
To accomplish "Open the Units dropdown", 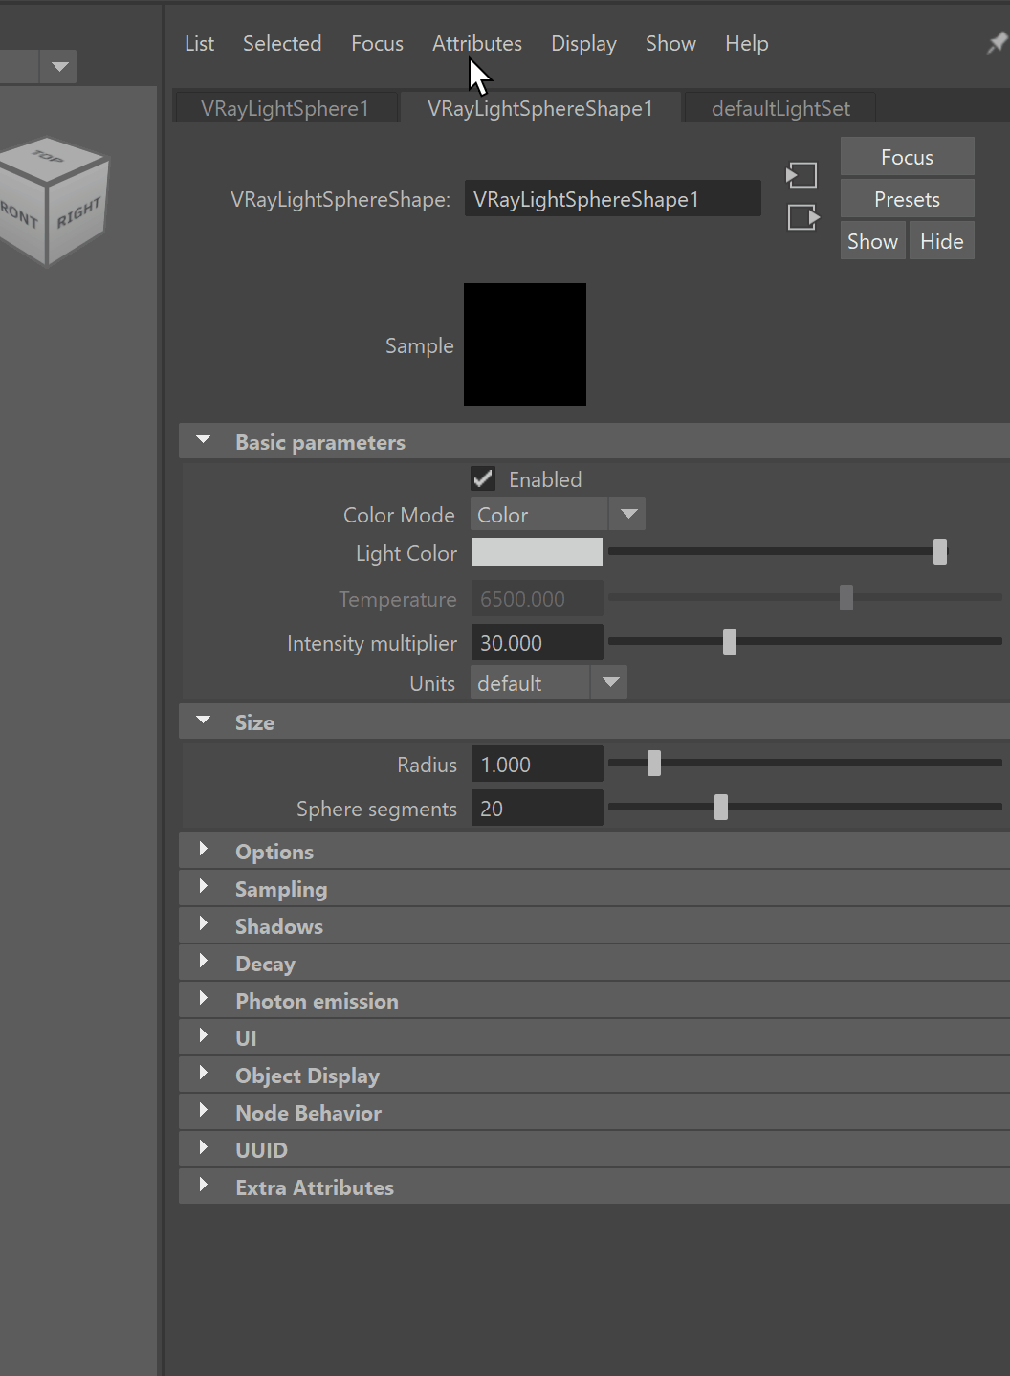I will pos(549,683).
